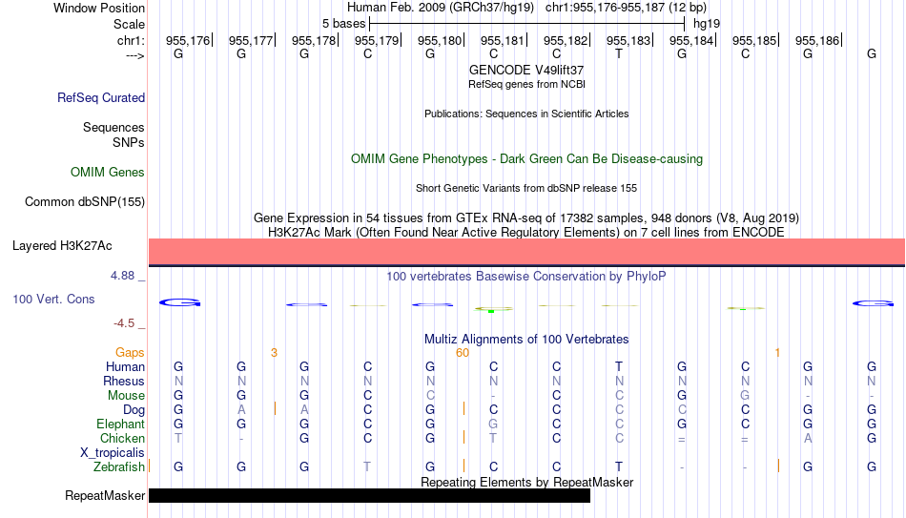Click the GTEx Gene Expression track title
This screenshot has height=518, width=906.
pyautogui.click(x=526, y=218)
